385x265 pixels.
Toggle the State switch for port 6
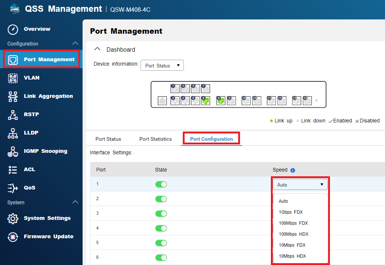pos(161,258)
